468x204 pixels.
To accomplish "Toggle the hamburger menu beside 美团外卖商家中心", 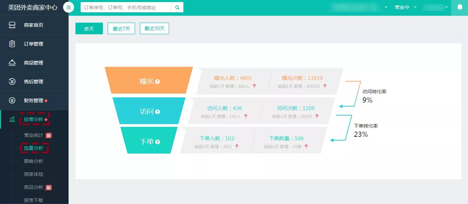I will (68, 7).
